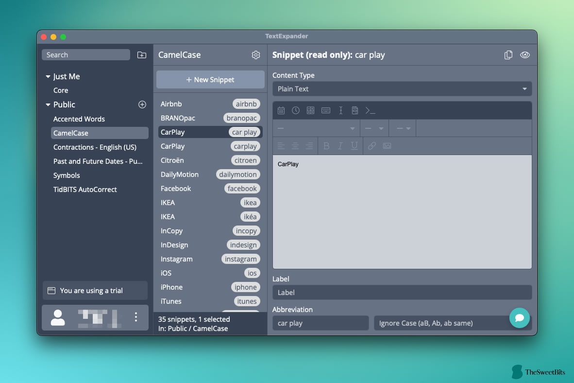Open the font family dropdown
Viewport: 574px width, 383px height.
[316, 128]
